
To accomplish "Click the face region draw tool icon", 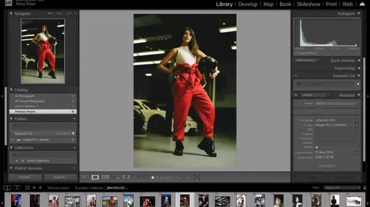I will [x=197, y=177].
